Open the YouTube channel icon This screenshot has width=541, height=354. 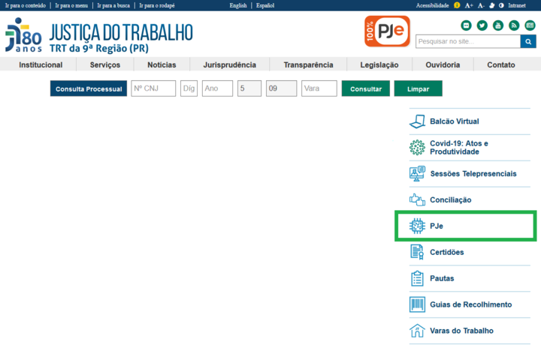pos(498,25)
